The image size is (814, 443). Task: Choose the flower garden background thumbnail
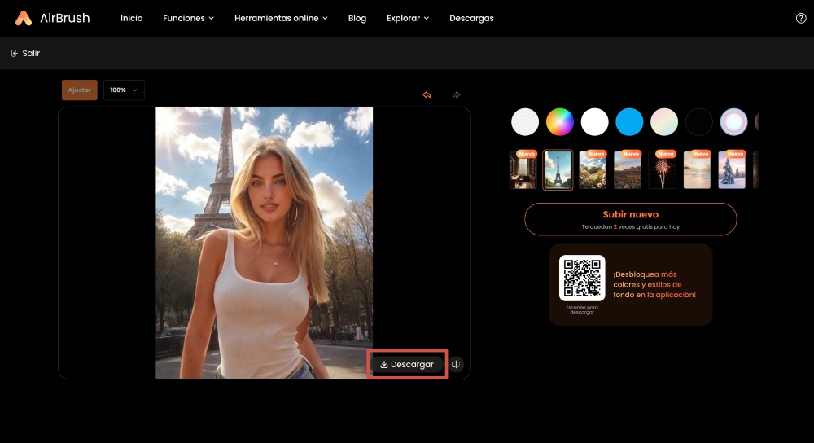(x=593, y=170)
